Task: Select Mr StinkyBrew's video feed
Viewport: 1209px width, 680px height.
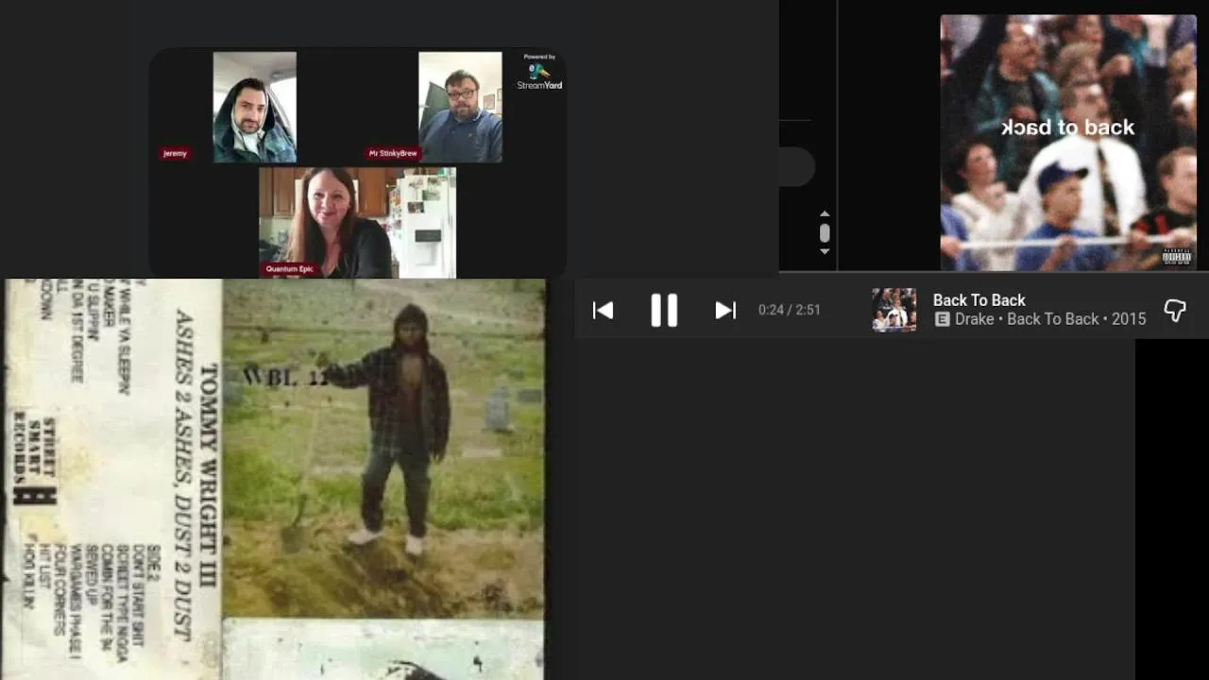Action: tap(460, 108)
